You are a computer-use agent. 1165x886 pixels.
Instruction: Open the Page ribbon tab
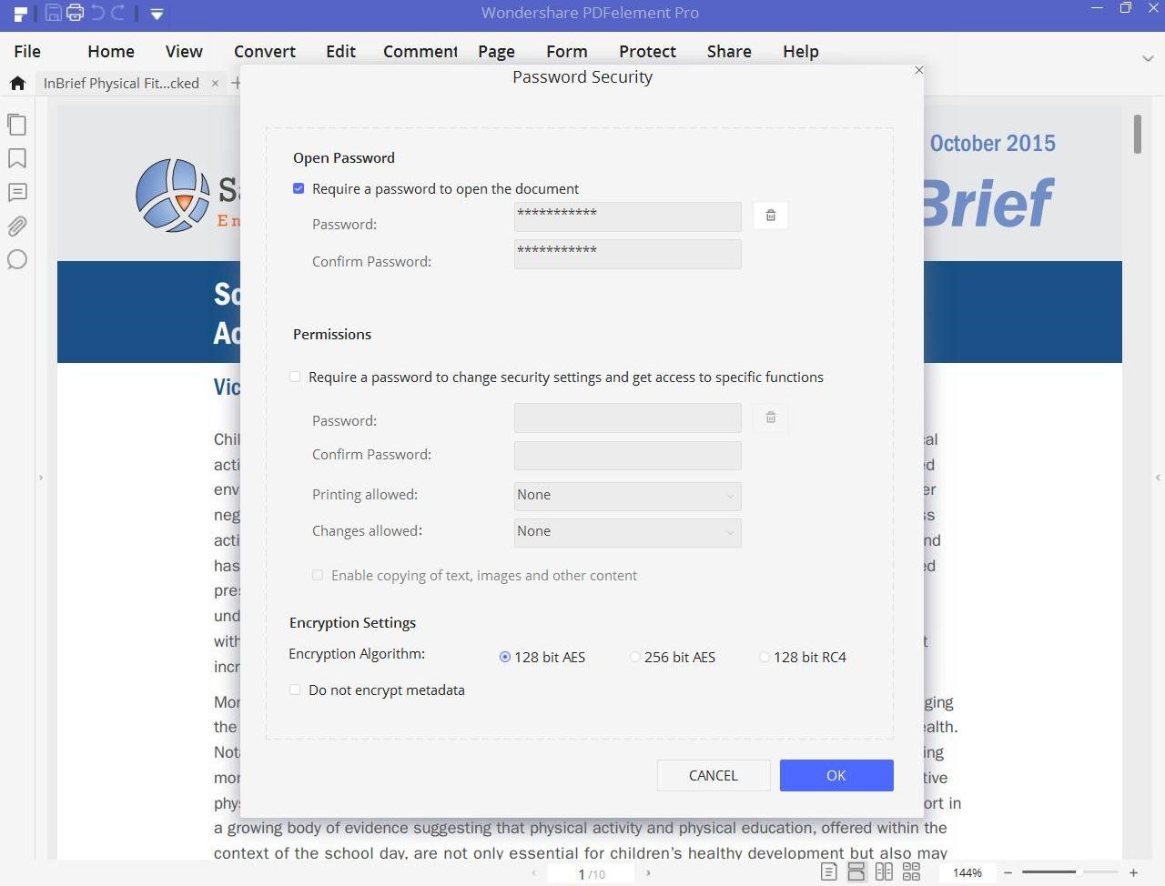pyautogui.click(x=496, y=52)
